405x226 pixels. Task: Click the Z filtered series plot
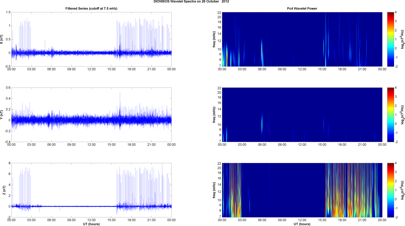pyautogui.click(x=91, y=190)
